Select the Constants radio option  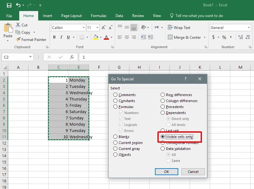(x=124, y=101)
